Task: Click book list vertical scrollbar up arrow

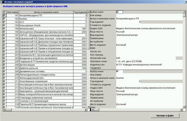Action: coord(88,12)
